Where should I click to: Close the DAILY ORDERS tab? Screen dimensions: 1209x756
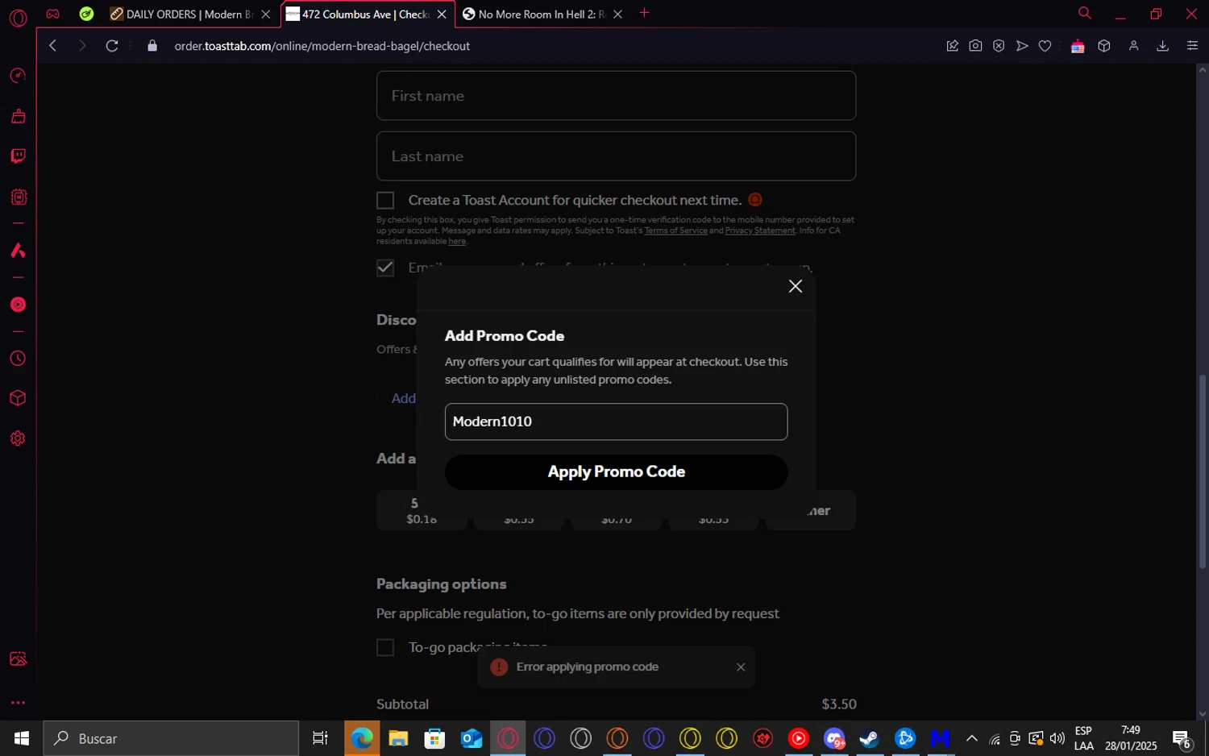266,15
